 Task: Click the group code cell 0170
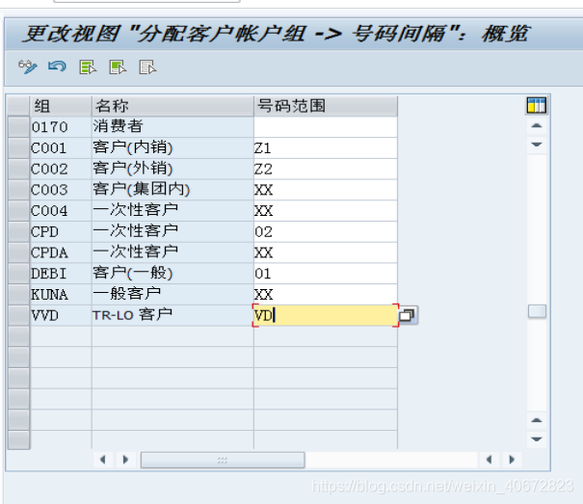click(61, 127)
